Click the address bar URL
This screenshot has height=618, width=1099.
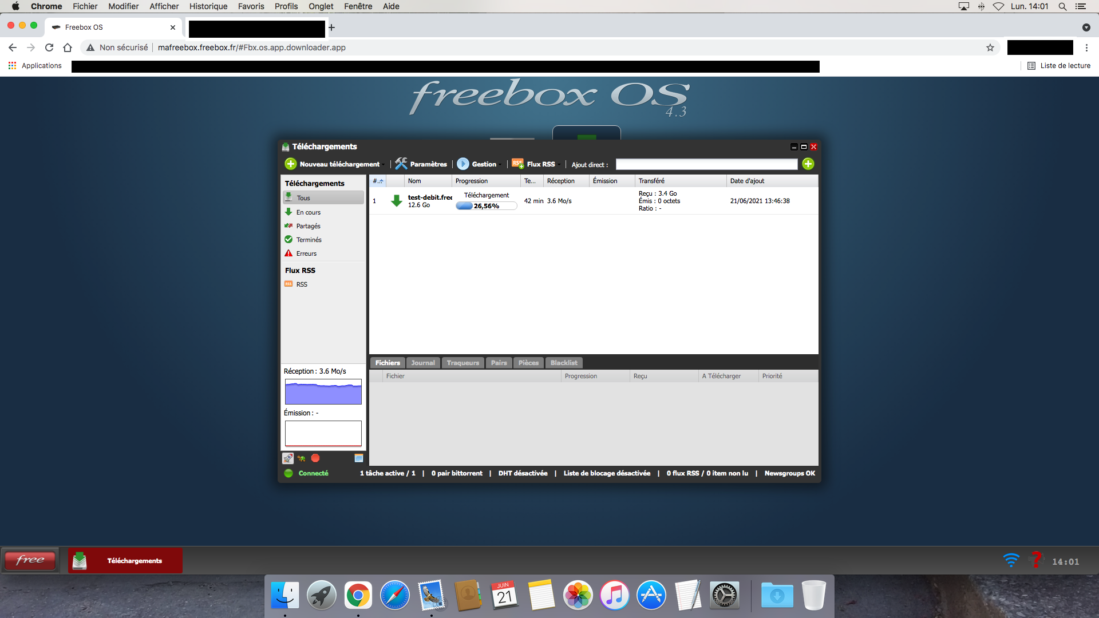[x=251, y=47]
